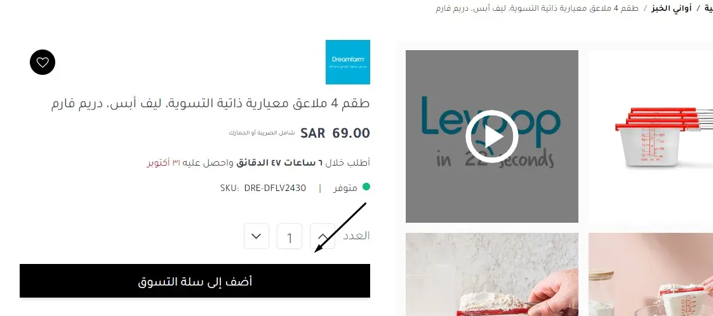Image resolution: width=713 pixels, height=316 pixels.
Task: Select the SKU code DRE-DFLV2430
Action: [275, 188]
